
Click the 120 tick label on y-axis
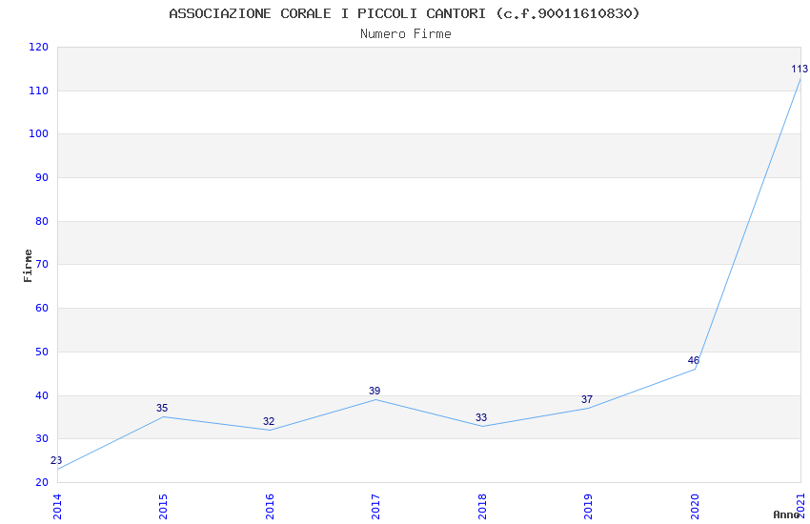point(38,48)
